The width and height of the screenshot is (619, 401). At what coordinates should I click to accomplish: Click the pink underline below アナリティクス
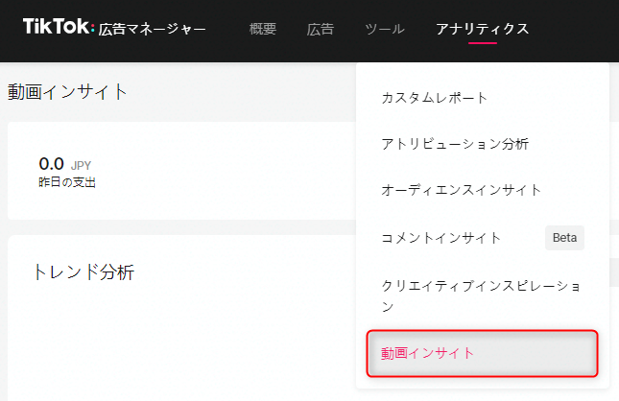point(482,44)
